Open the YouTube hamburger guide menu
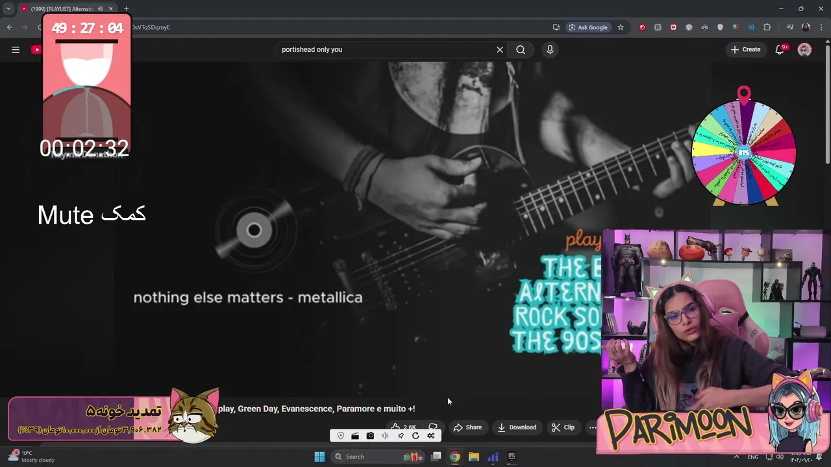The image size is (831, 467). click(16, 49)
